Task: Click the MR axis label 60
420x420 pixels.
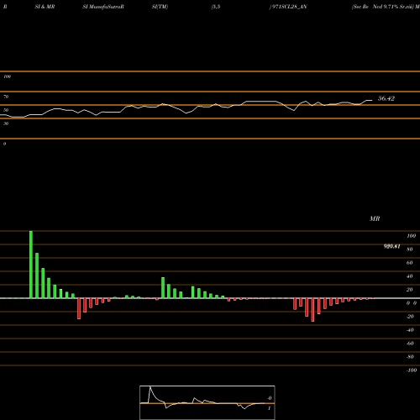Action: coord(409,263)
